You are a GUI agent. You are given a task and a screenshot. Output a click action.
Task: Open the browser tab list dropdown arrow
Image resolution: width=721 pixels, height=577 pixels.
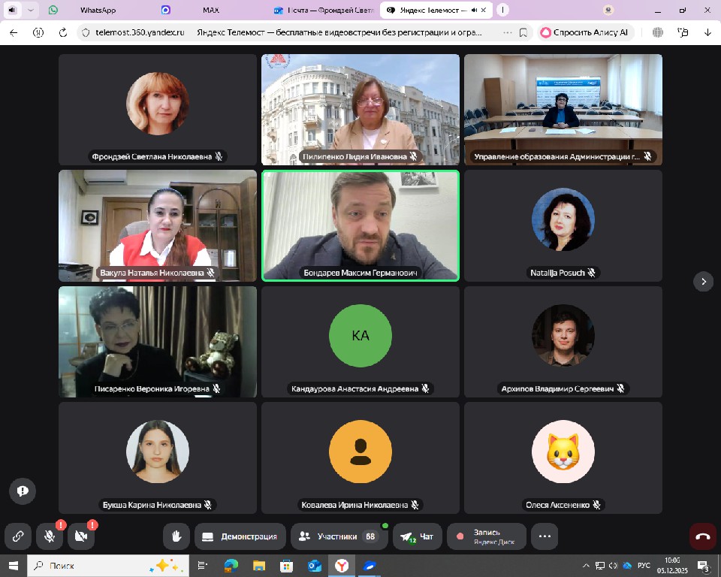(31, 11)
